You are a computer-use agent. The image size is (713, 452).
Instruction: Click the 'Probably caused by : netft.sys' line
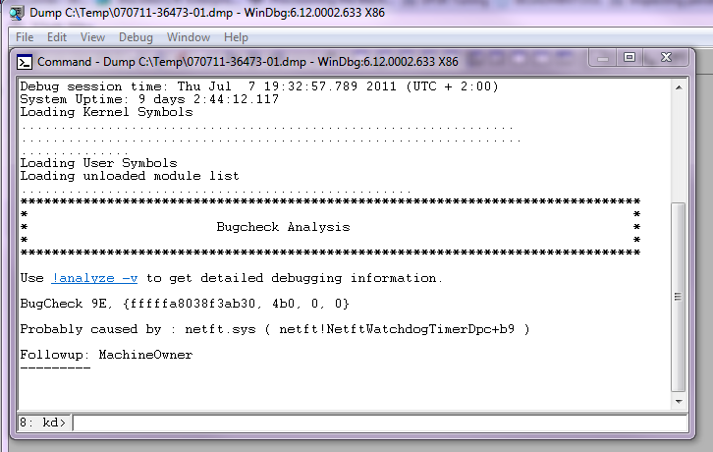[x=275, y=329]
